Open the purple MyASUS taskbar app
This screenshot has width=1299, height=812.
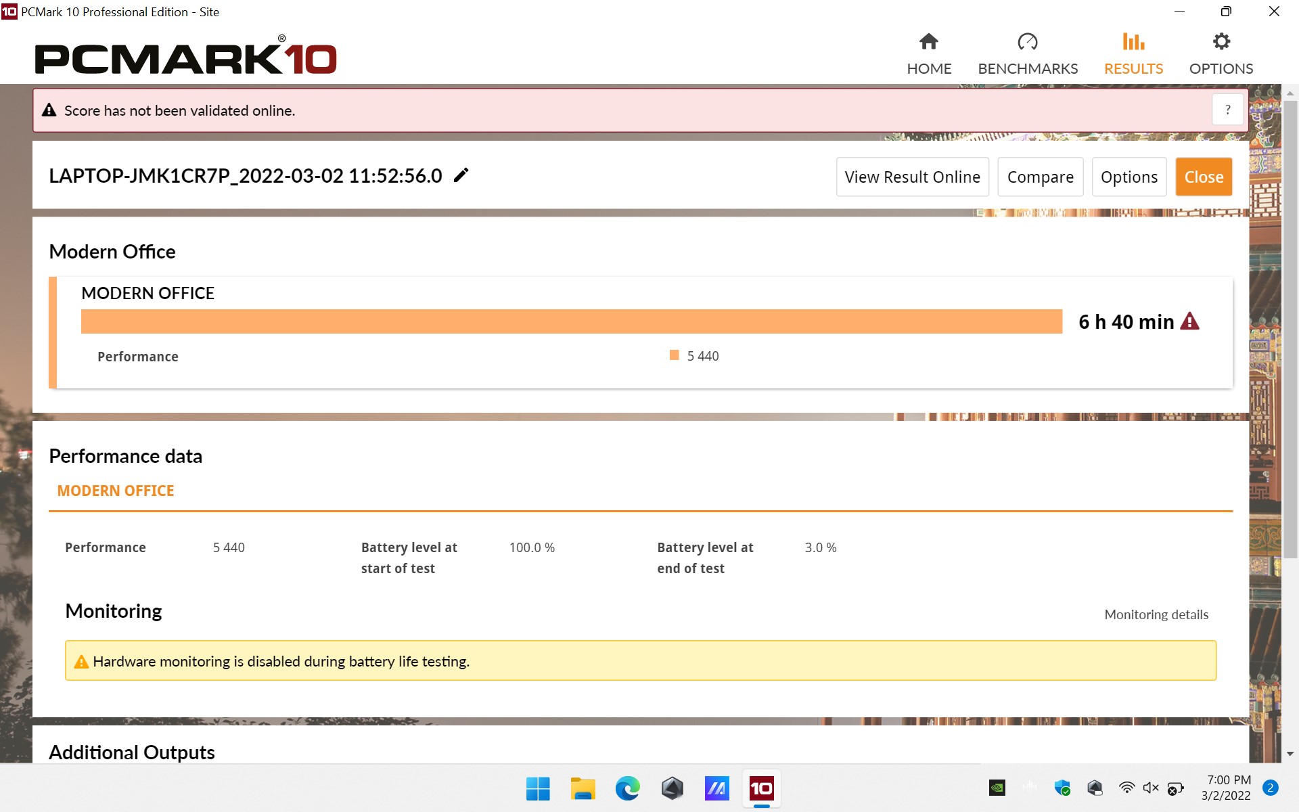[716, 788]
